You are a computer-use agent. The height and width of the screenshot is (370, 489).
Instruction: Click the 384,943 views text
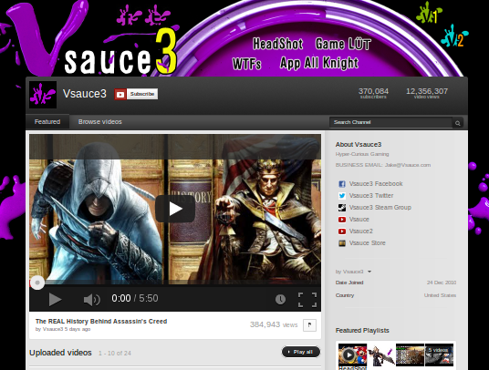[x=274, y=324]
